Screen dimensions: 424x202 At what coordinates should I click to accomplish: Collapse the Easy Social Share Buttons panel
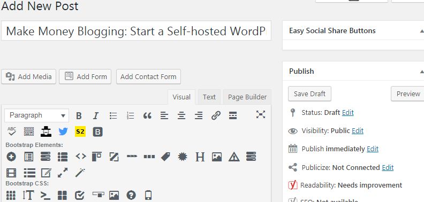coord(421,31)
